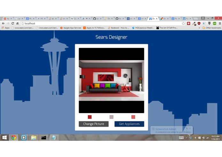Switch to the Wikipedia 'Co' tab
222x157 pixels.
pyautogui.click(x=75, y=18)
